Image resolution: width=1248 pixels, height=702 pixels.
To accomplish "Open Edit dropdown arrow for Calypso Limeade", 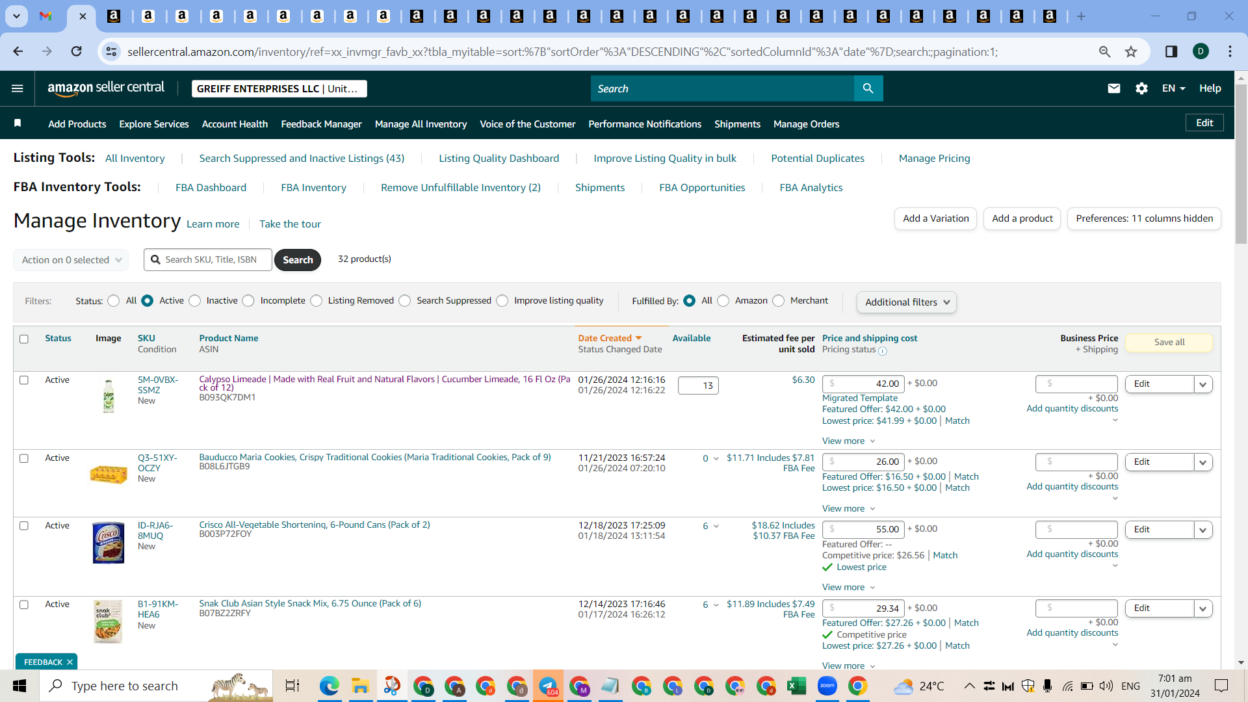I will pos(1202,384).
